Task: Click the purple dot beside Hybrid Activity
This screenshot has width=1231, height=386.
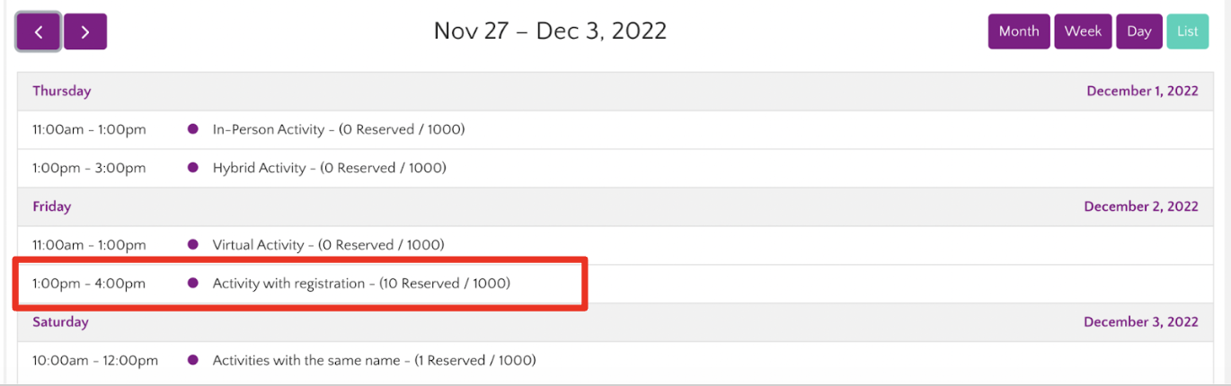Action: click(x=192, y=168)
